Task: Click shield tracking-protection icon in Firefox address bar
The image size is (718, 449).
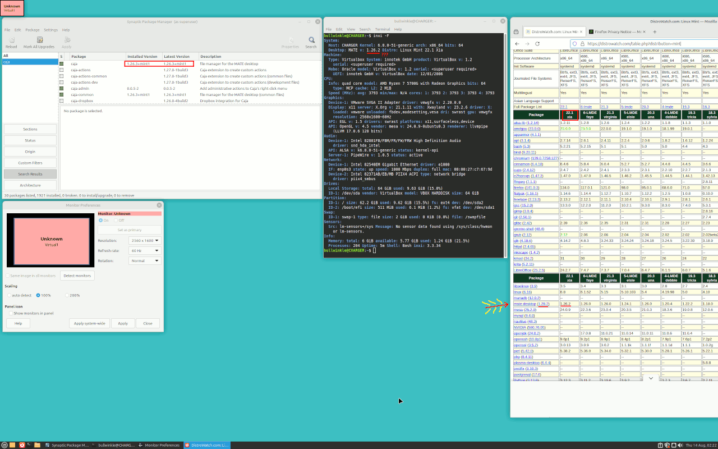Action: (x=574, y=43)
